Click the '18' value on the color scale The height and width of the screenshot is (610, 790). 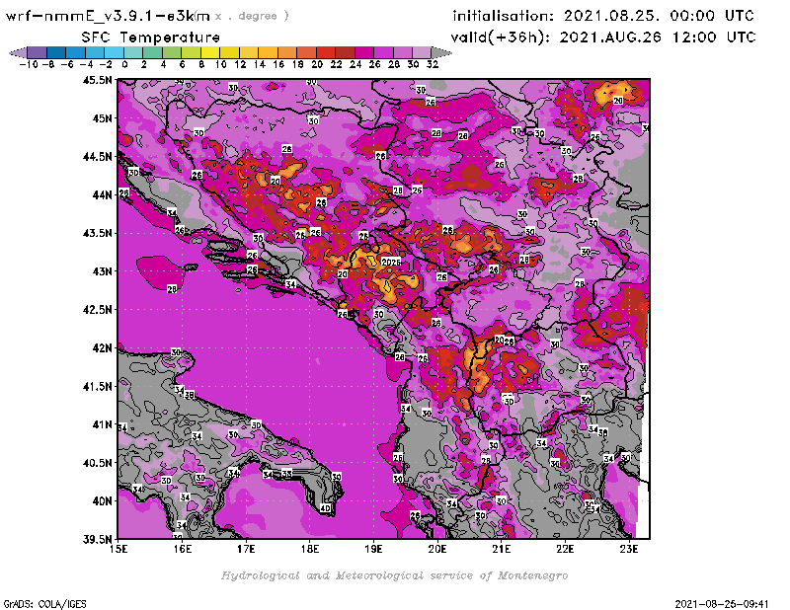(x=297, y=64)
